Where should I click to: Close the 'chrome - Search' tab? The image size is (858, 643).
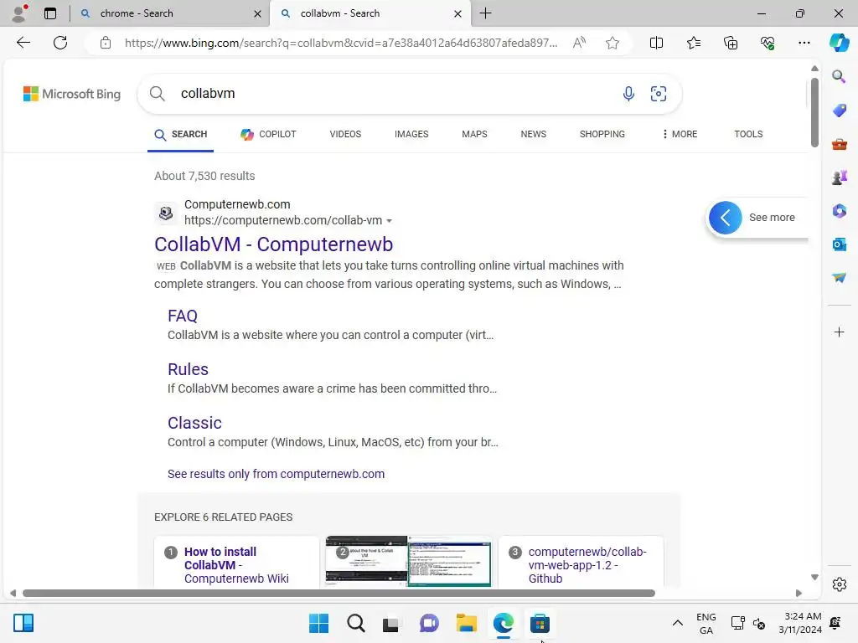click(257, 13)
